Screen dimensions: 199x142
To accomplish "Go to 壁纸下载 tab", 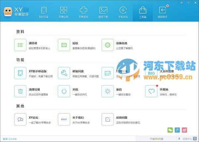I will [x=103, y=13].
